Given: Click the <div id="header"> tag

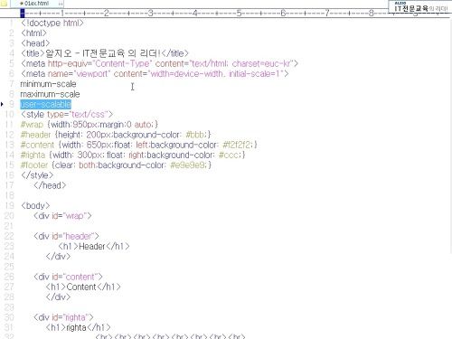Looking at the screenshot, I should (66, 236).
